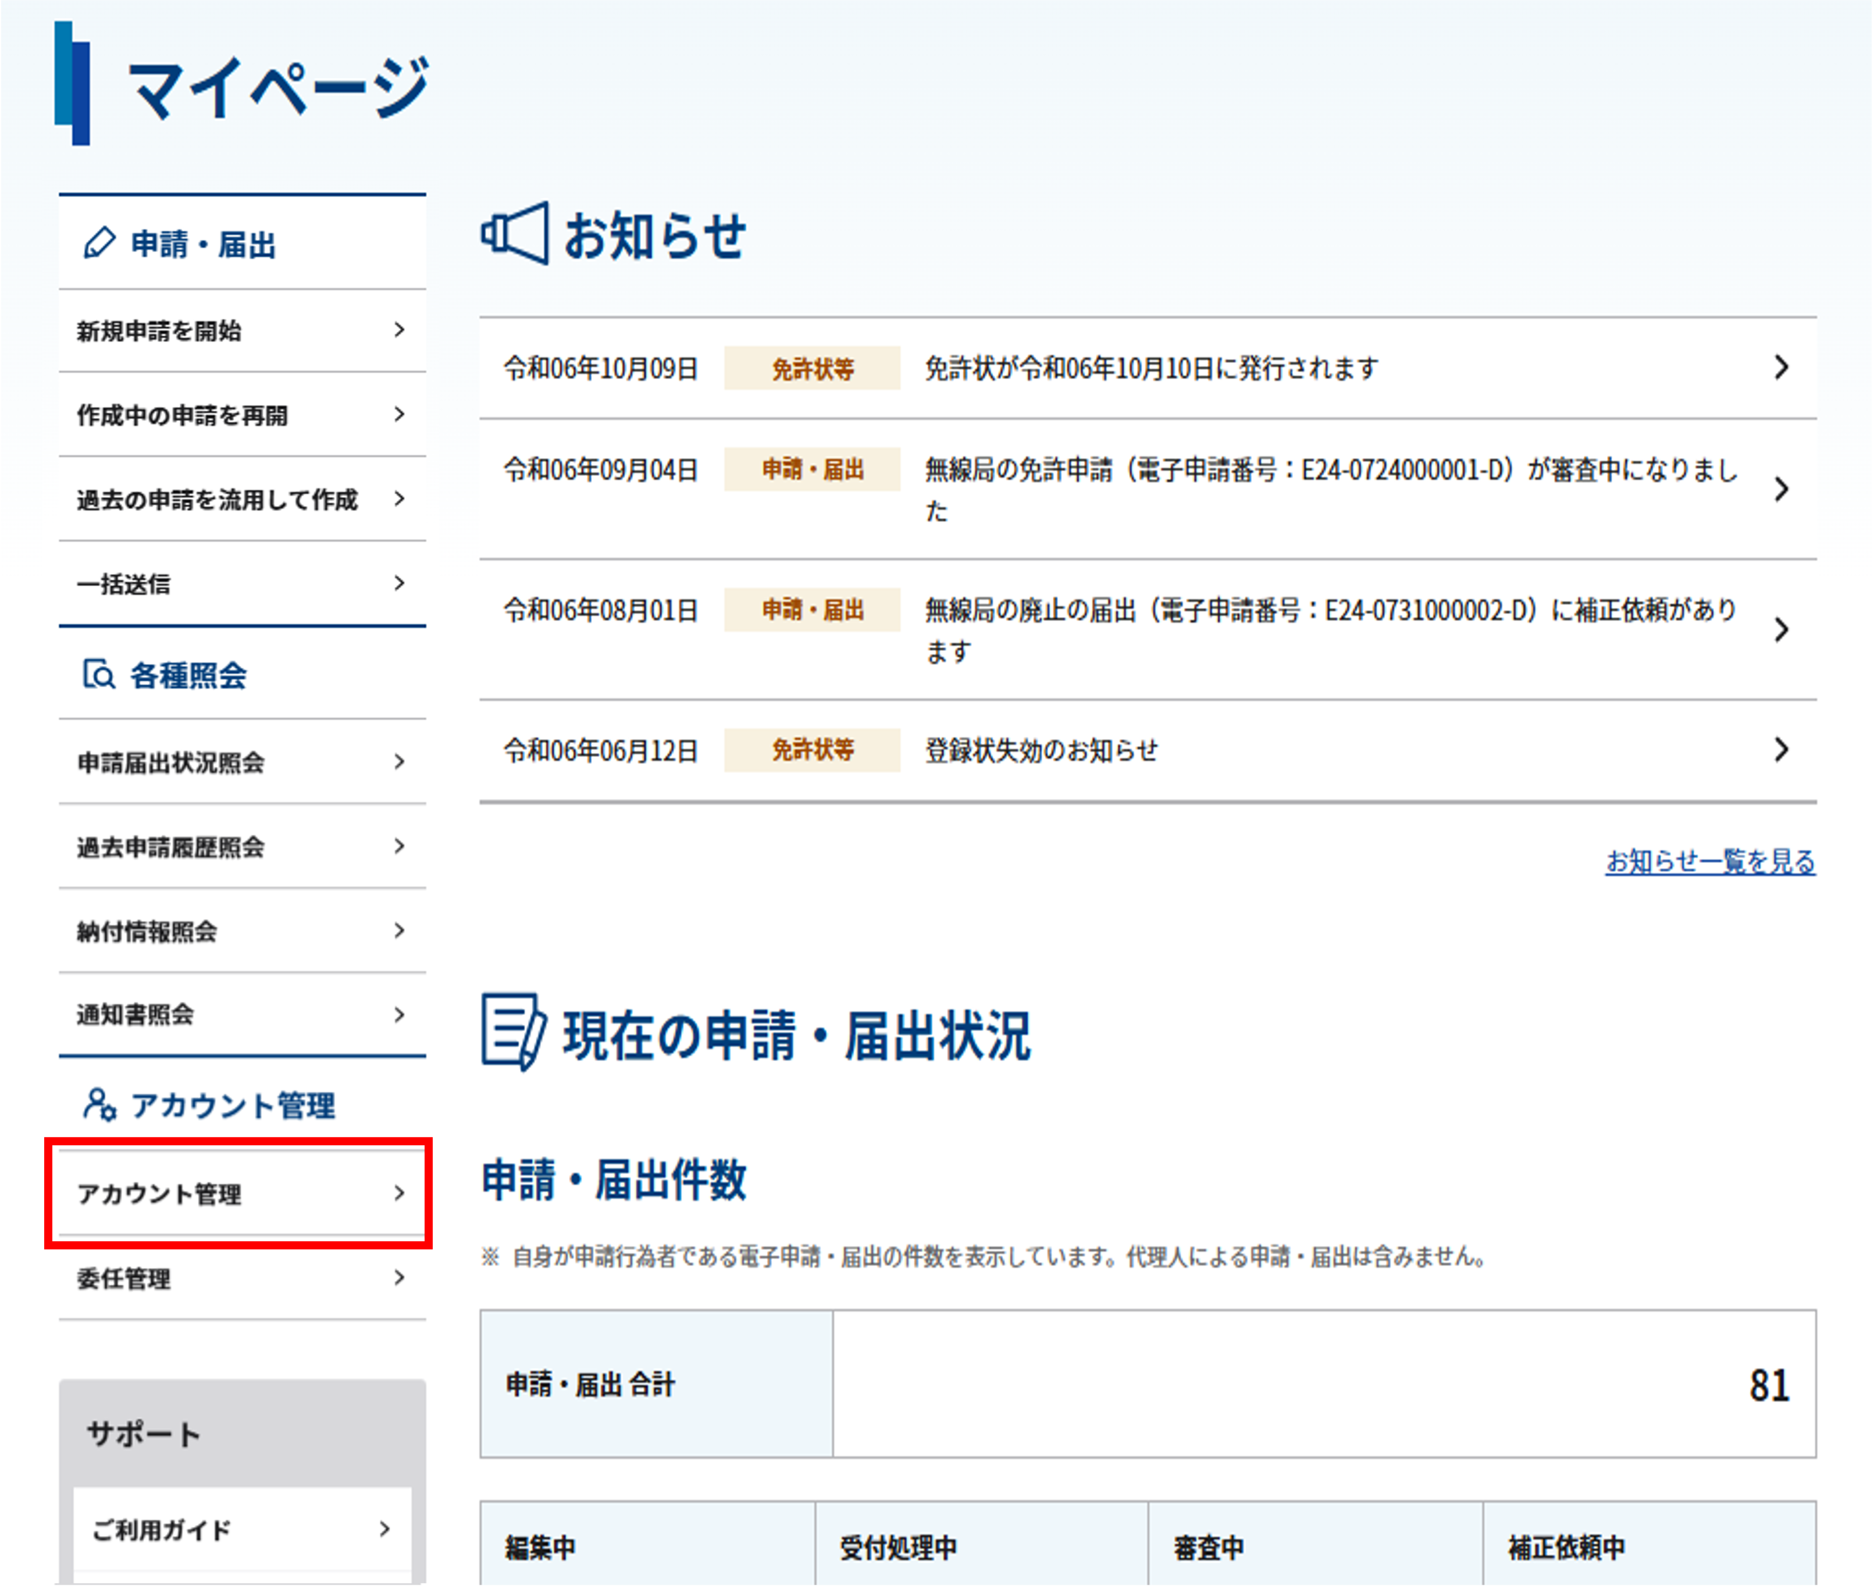The height and width of the screenshot is (1586, 1874).
Task: Open 納付情報照会 menu item
Action: 242,932
